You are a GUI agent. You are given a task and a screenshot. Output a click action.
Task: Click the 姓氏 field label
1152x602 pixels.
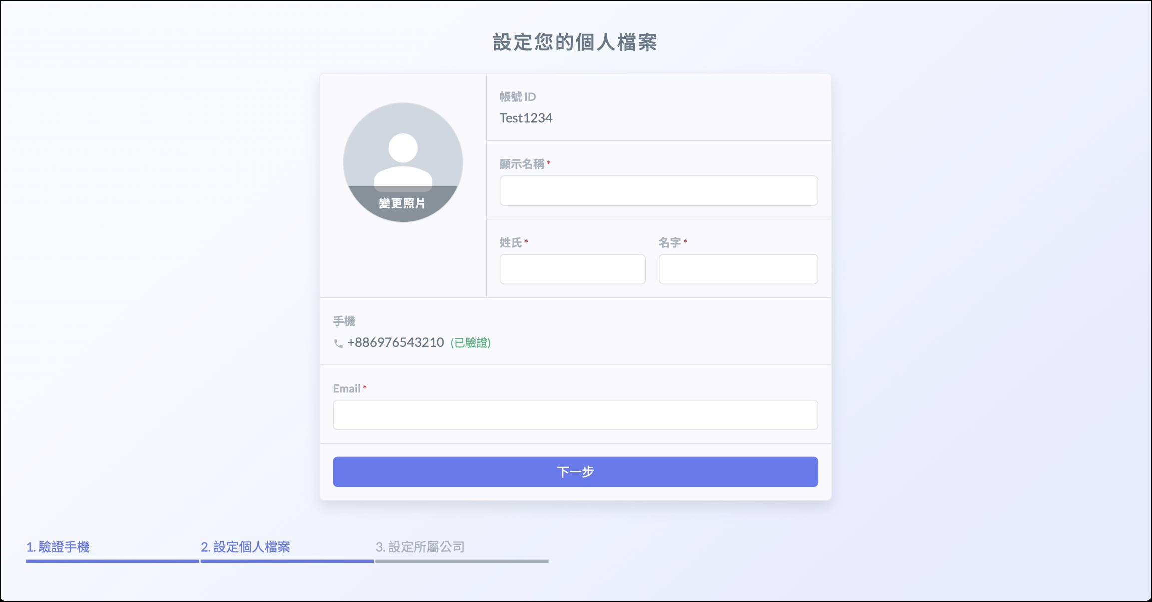point(510,243)
